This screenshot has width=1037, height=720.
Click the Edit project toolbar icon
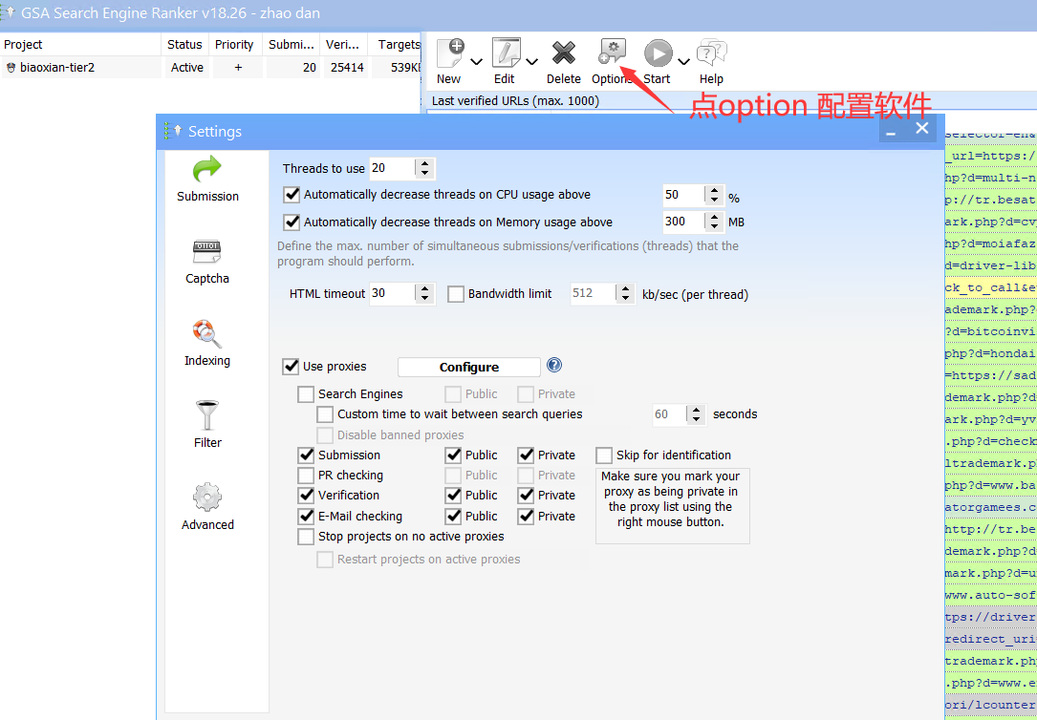click(506, 53)
